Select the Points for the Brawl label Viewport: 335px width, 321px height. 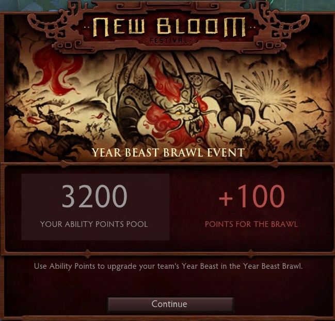pyautogui.click(x=251, y=224)
